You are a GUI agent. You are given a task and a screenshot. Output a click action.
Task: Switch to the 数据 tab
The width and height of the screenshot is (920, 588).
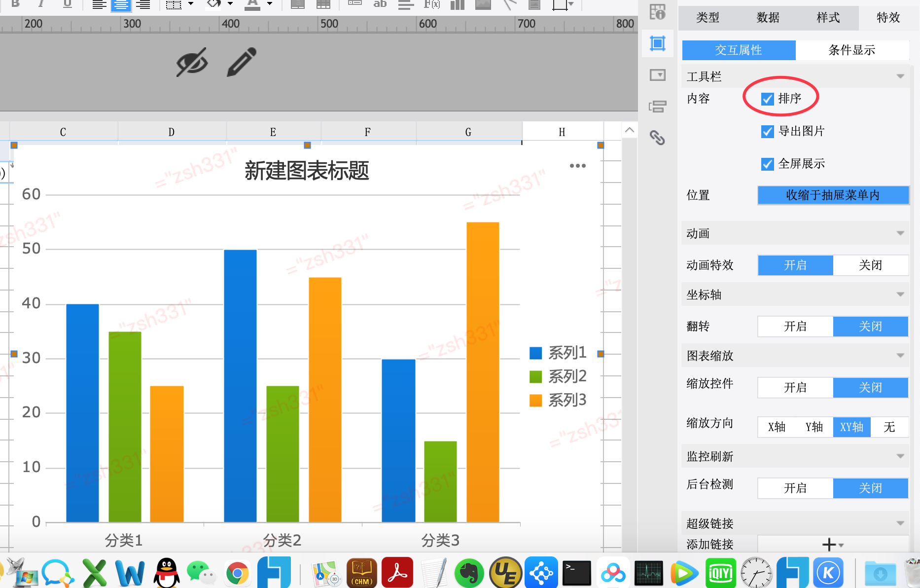pos(768,18)
